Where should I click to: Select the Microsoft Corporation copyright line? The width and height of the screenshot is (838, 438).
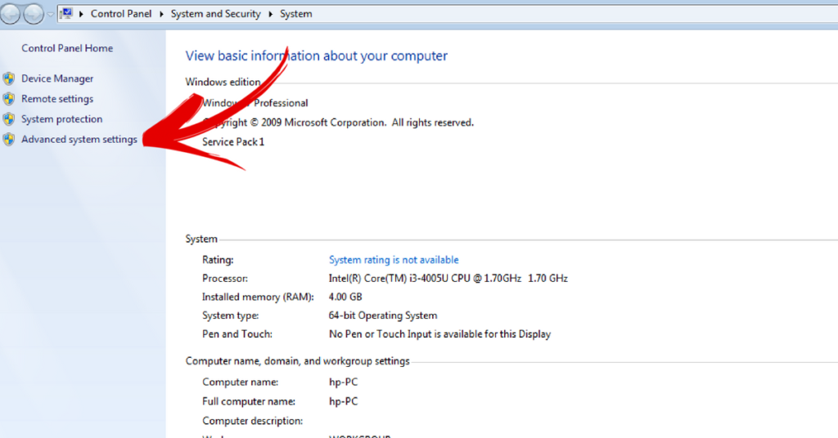(338, 123)
